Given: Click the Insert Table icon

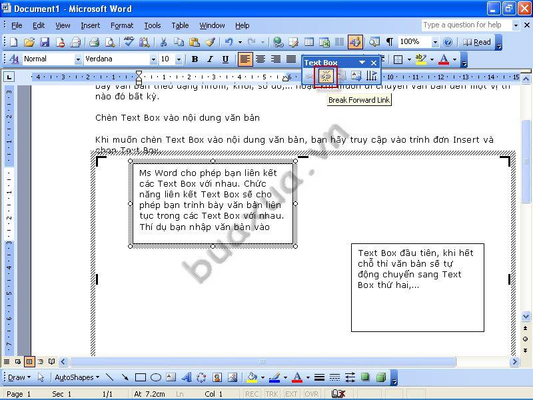Looking at the screenshot, I should tap(309, 42).
